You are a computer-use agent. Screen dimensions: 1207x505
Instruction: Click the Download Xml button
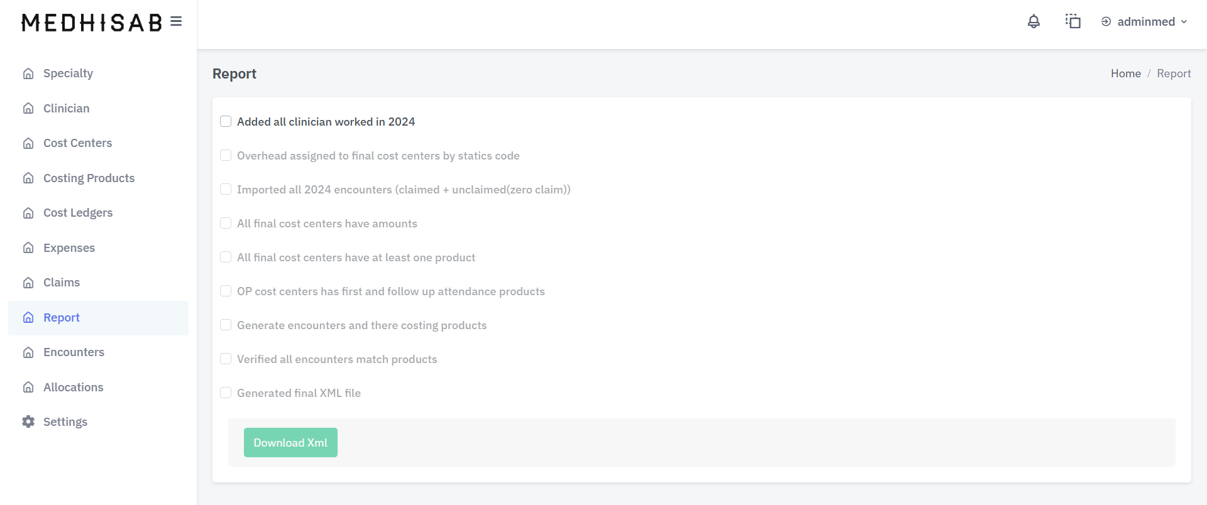click(290, 442)
